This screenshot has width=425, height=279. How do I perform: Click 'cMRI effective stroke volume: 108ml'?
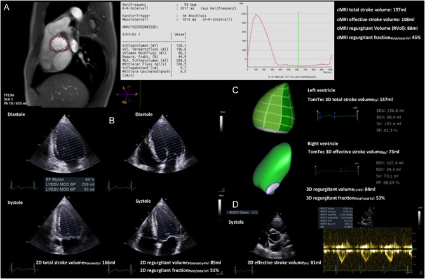tap(375, 20)
